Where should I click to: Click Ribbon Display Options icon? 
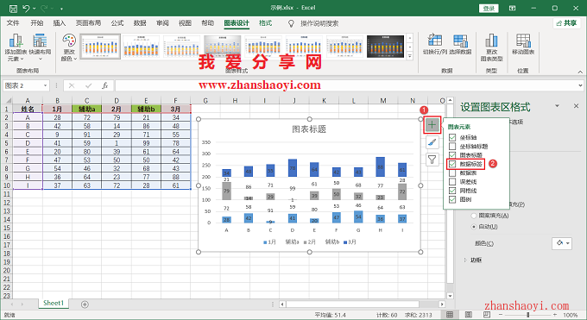[512, 9]
